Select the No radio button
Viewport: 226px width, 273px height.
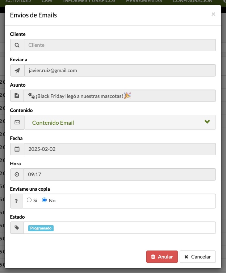tap(44, 200)
